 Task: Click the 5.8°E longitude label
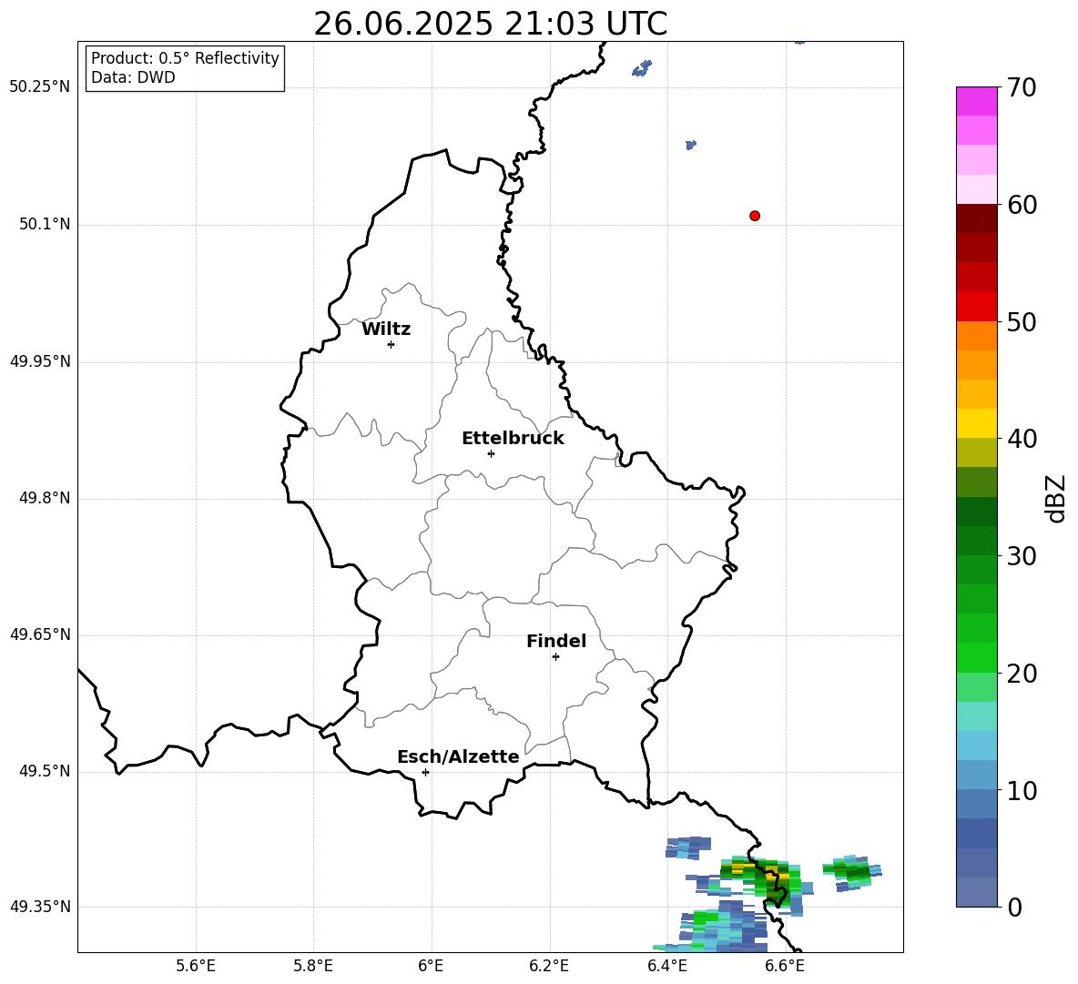pyautogui.click(x=313, y=966)
